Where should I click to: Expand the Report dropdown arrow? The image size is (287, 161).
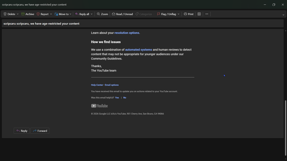click(51, 14)
